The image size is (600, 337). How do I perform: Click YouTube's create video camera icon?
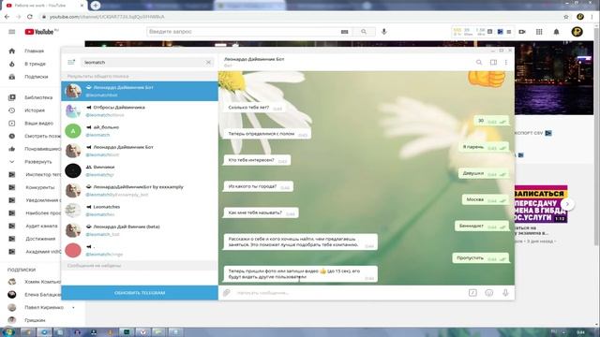[x=522, y=32]
